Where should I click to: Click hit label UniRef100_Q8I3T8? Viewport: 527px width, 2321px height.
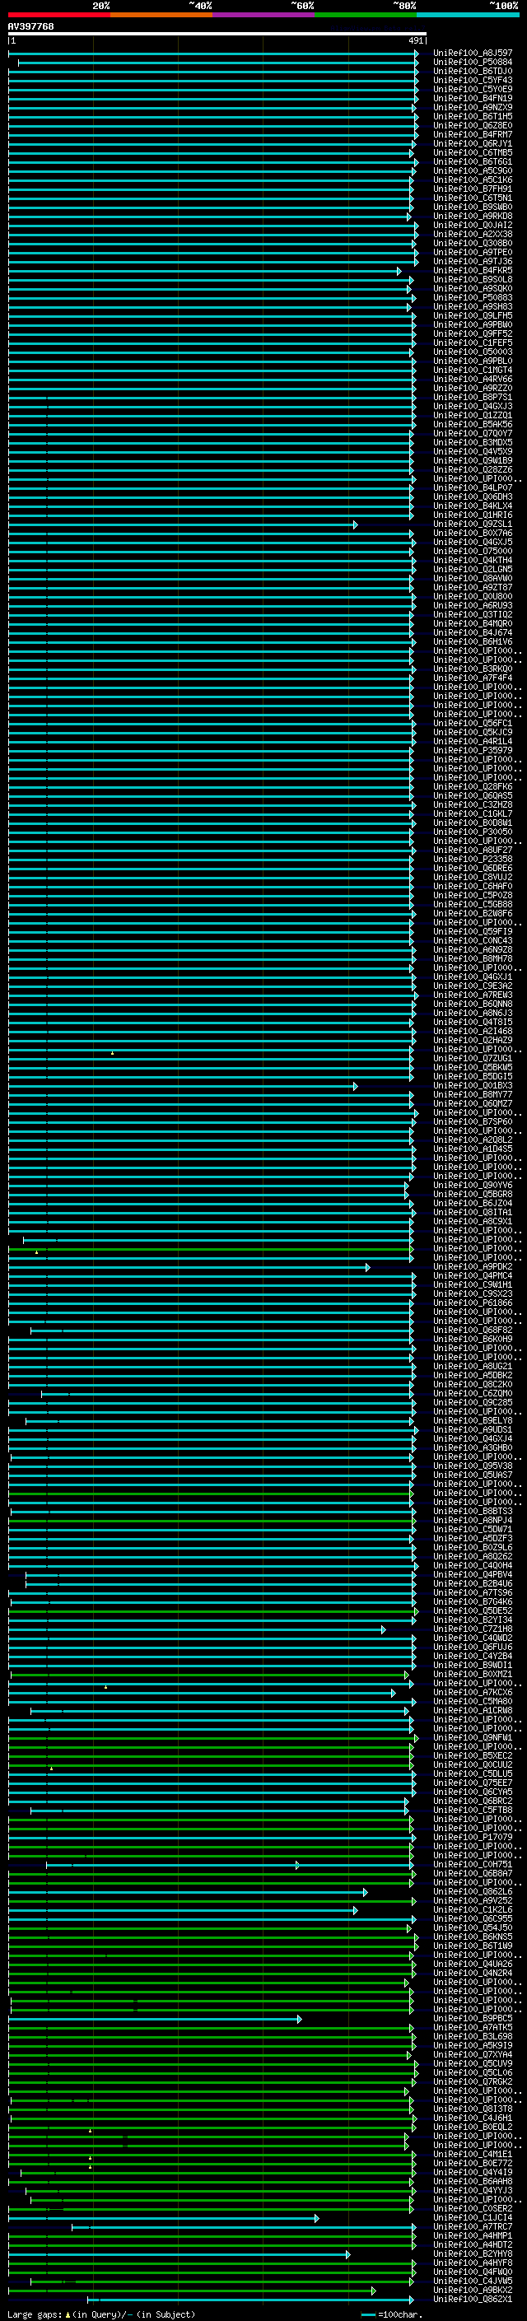(473, 2109)
